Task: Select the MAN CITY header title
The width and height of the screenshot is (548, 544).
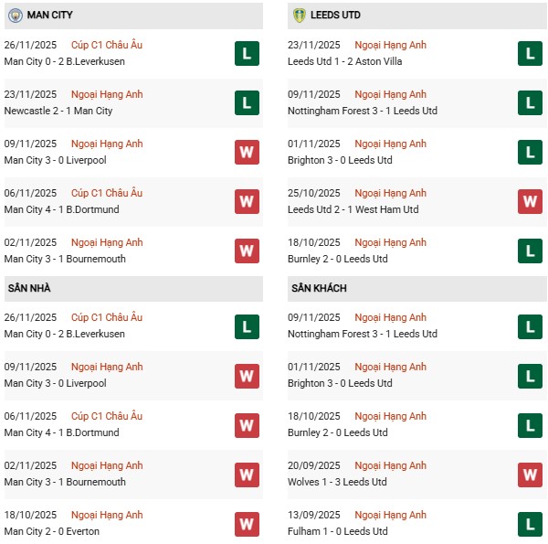Action: [50, 16]
